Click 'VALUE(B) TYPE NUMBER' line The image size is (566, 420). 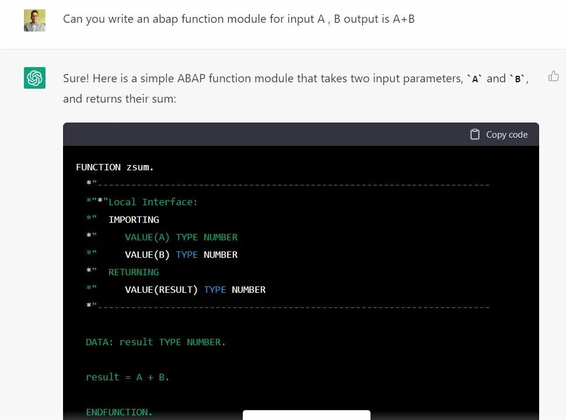[181, 255]
